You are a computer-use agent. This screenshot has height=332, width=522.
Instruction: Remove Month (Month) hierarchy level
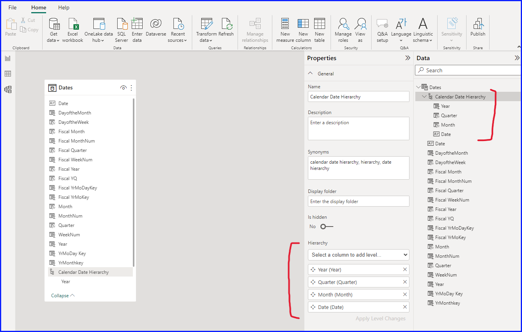point(405,295)
